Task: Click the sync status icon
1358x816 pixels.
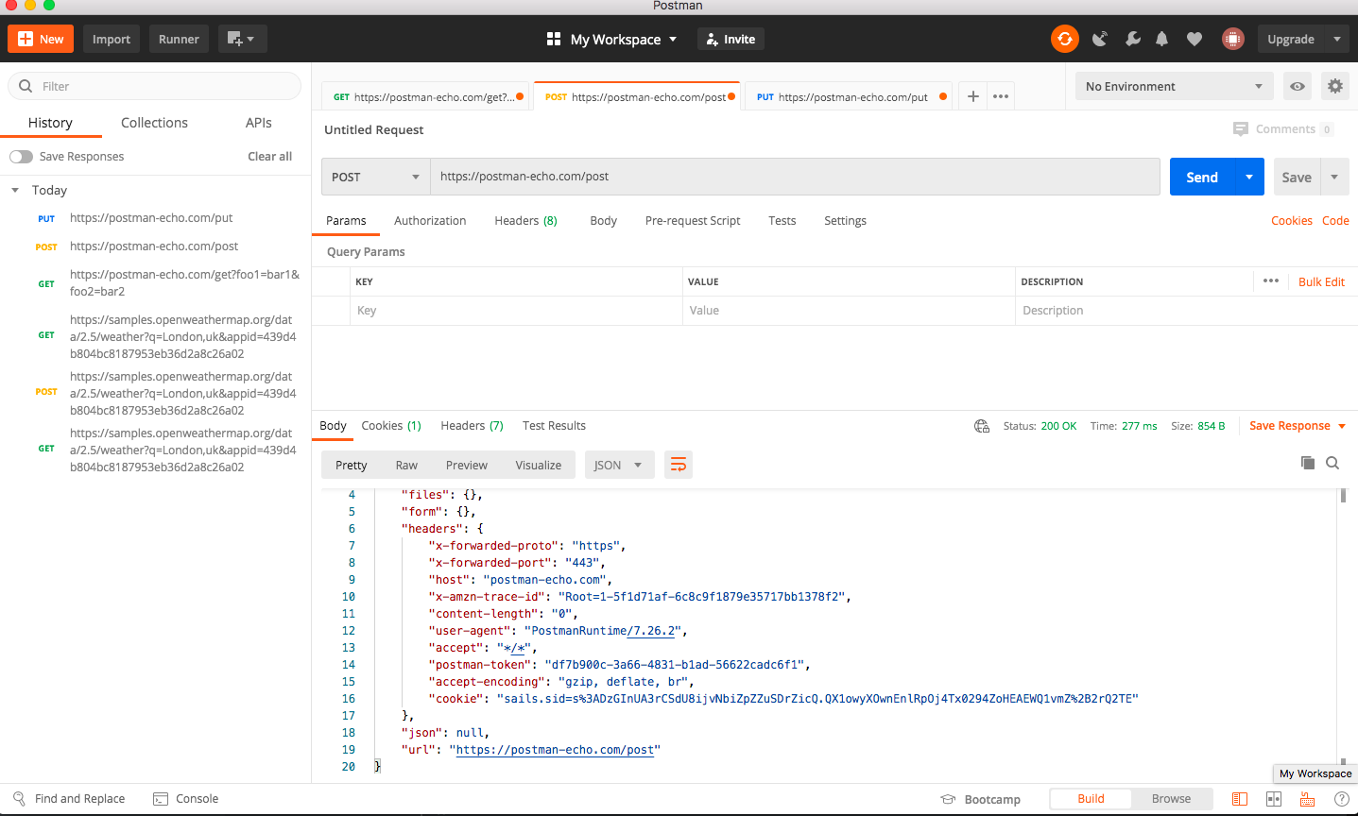Action: pyautogui.click(x=1065, y=39)
